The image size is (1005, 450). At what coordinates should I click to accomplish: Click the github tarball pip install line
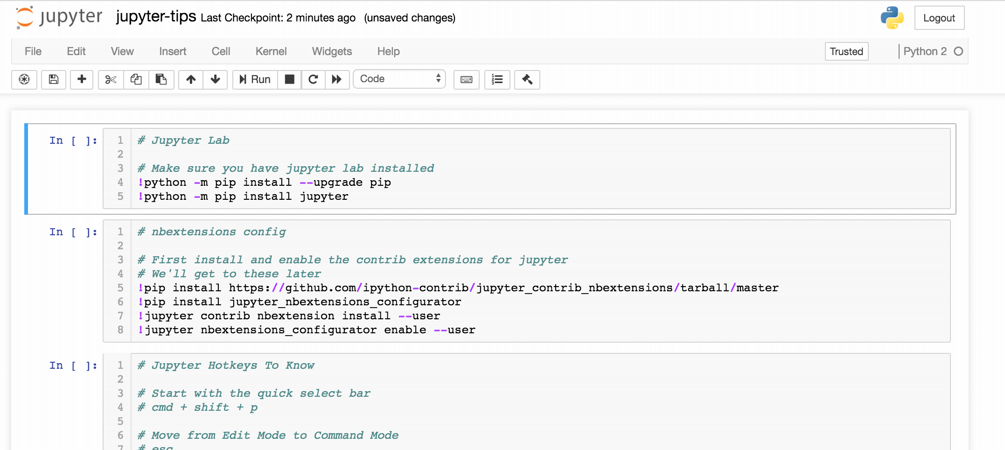point(458,288)
